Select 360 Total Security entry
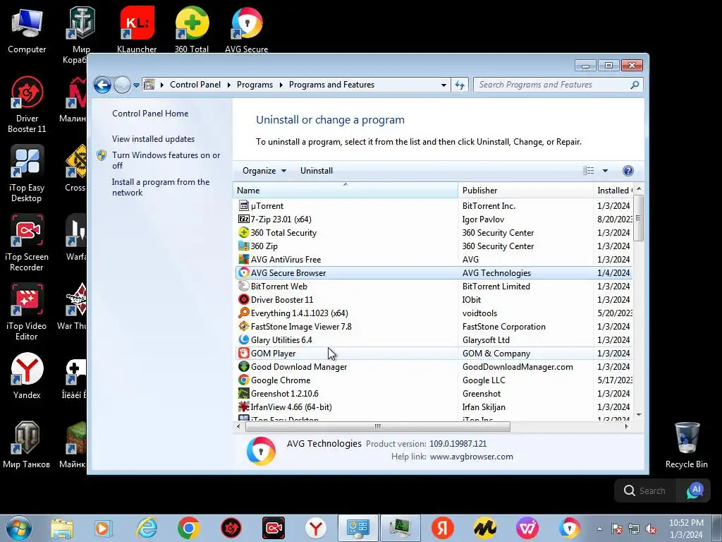Screen dimensions: 722x542 tap(434, 233)
